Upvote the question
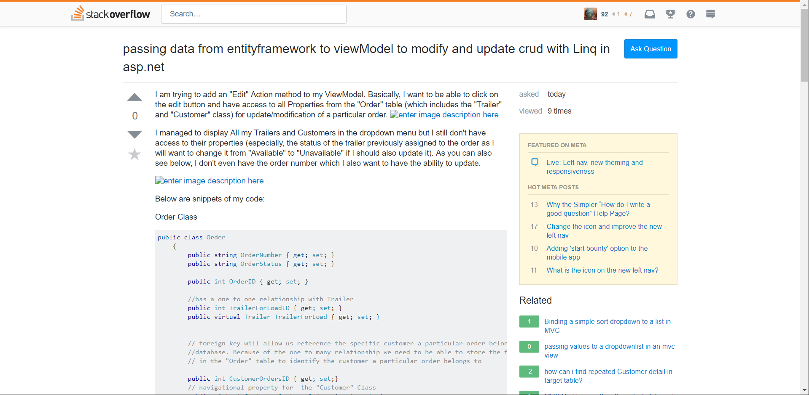This screenshot has height=395, width=809. [134, 97]
